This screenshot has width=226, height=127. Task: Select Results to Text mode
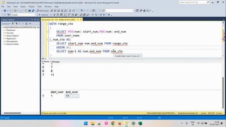(x=81, y=15)
